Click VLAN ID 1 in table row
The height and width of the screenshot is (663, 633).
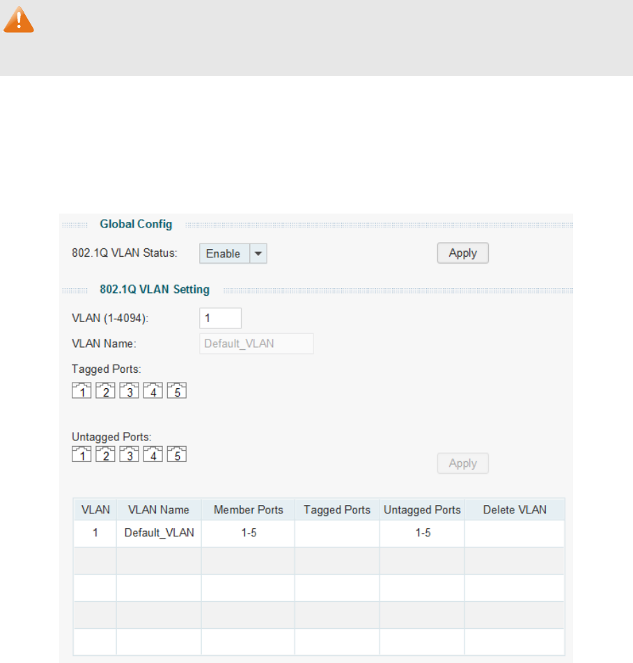95,533
